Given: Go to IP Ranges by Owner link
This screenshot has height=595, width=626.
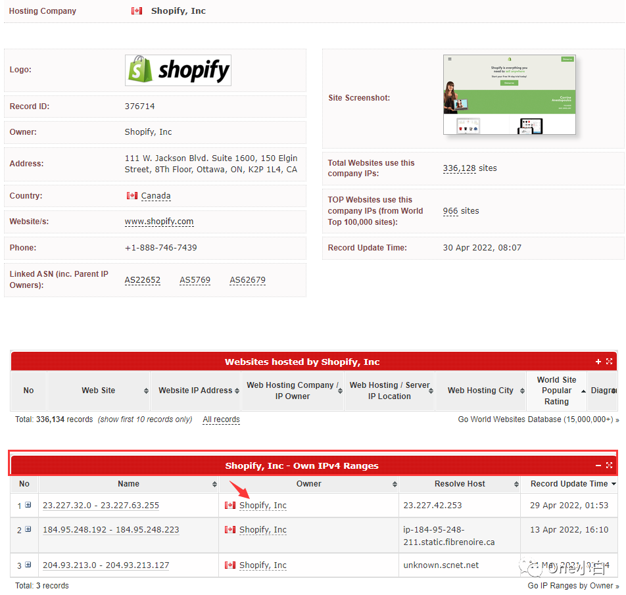Looking at the screenshot, I should click(x=573, y=585).
